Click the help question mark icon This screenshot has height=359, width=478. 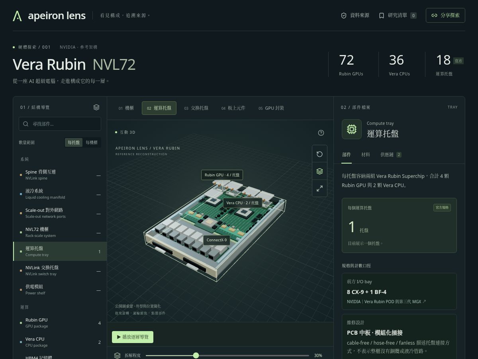pos(321,133)
